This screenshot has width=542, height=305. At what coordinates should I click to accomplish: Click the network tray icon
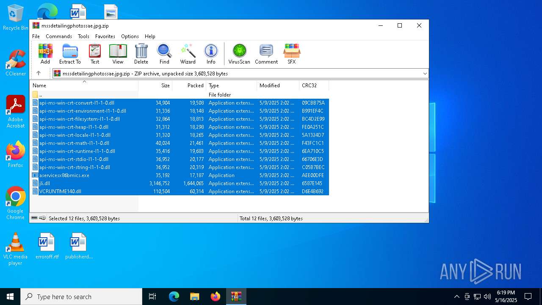tap(477, 297)
